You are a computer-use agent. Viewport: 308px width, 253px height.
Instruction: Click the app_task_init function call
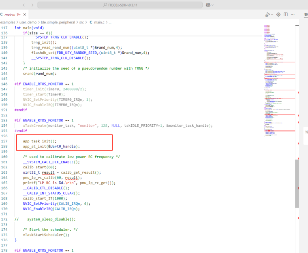pos(39,141)
